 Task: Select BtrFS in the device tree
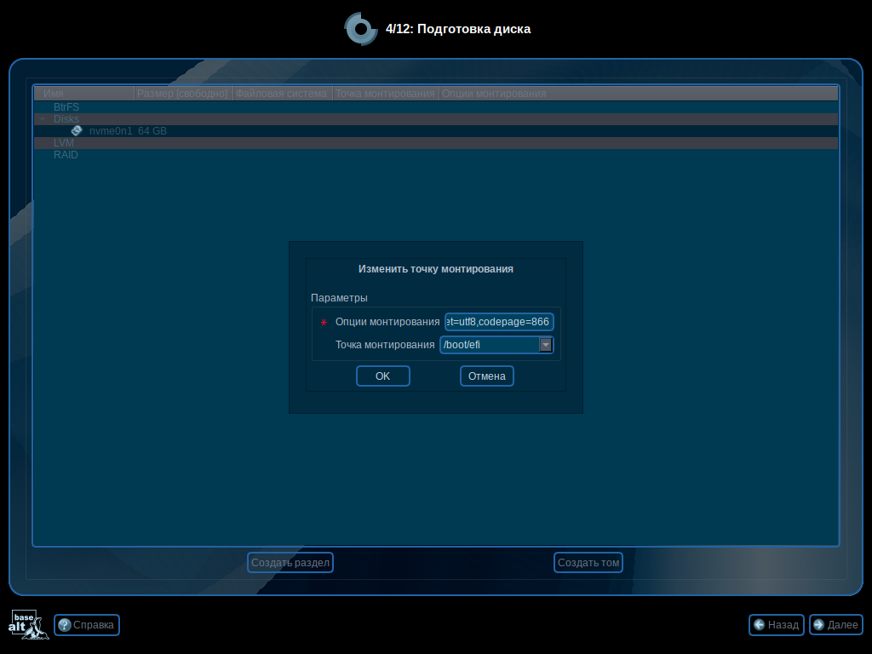(x=66, y=106)
